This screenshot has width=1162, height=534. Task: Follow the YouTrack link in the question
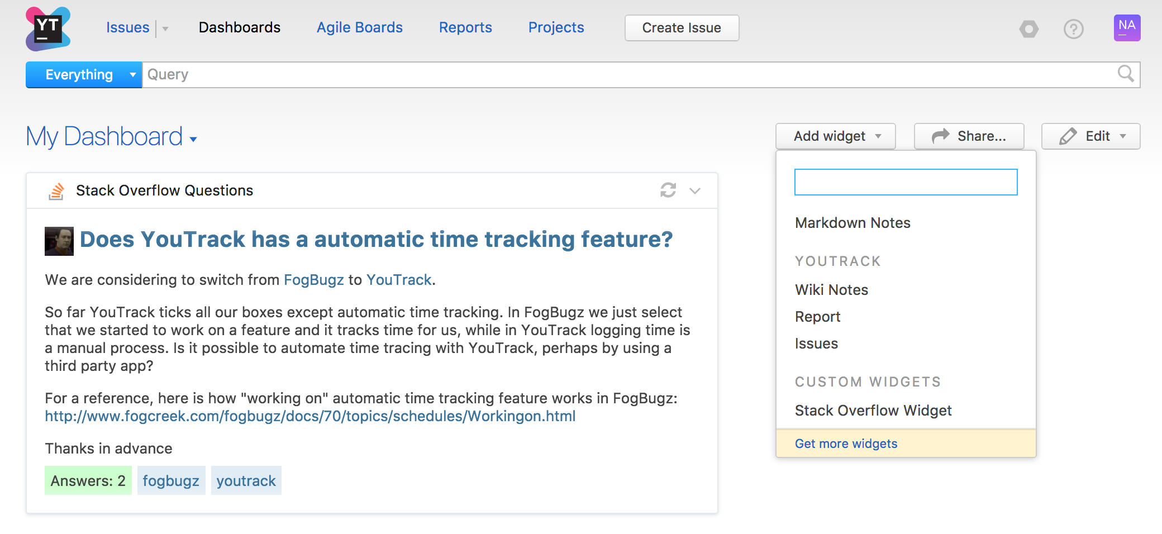pos(399,280)
